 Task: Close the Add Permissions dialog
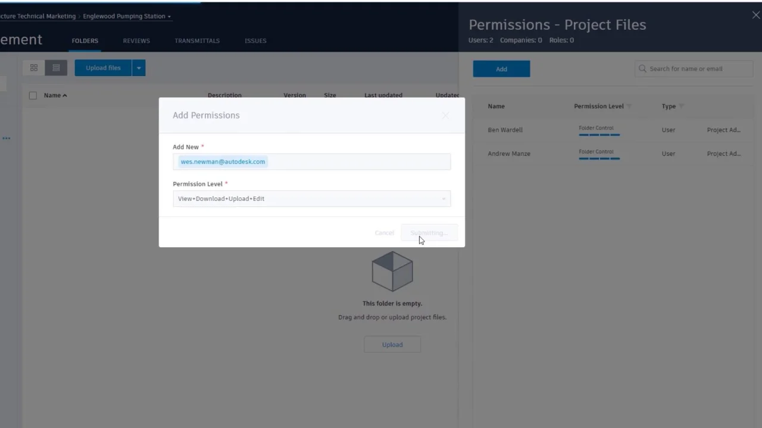point(445,115)
